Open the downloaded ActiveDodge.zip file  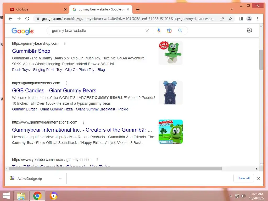click(x=30, y=178)
